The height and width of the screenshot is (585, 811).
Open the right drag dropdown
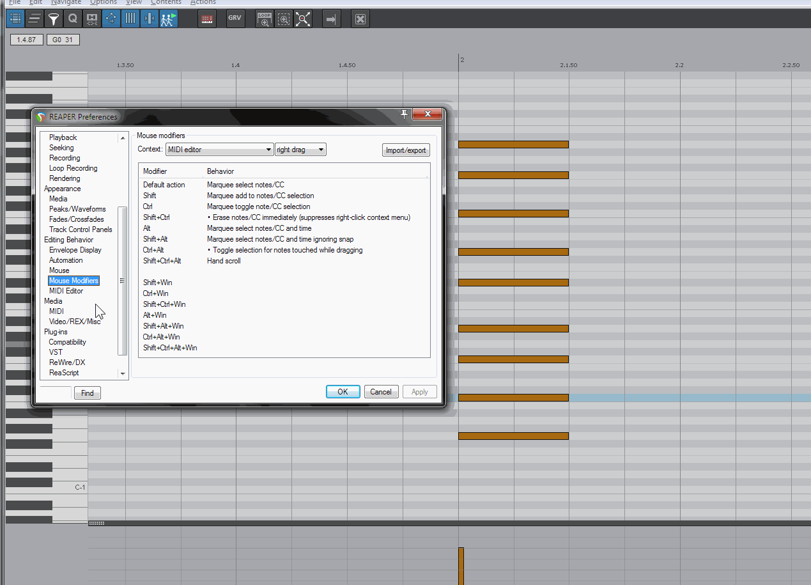pos(300,150)
